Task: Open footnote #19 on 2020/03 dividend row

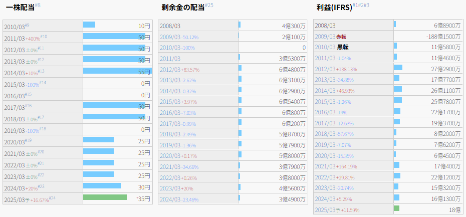Action: point(28,140)
